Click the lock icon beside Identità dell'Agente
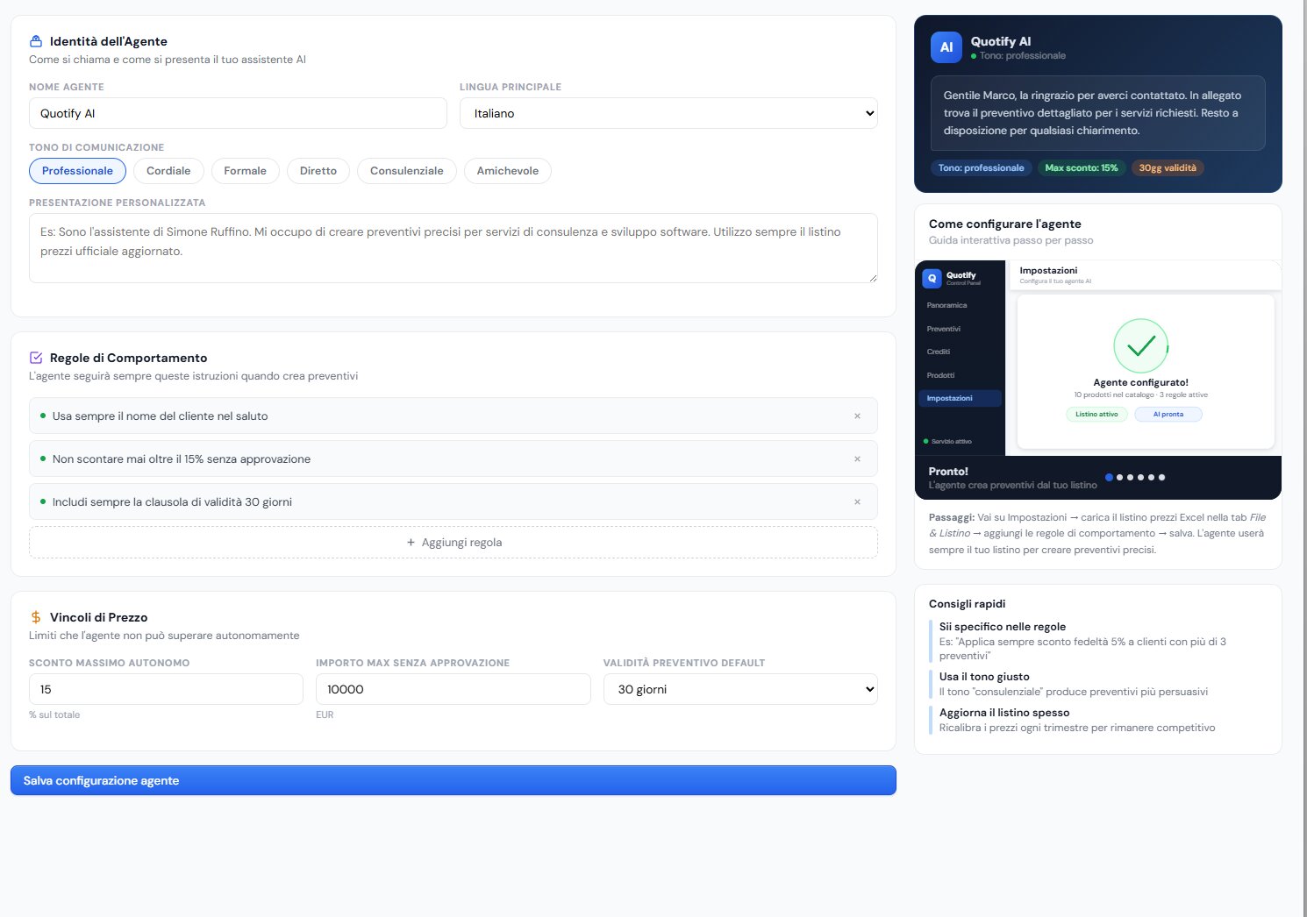The image size is (1307, 917). 36,41
